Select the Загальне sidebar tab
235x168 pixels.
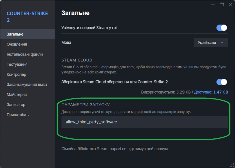[x=28, y=34]
